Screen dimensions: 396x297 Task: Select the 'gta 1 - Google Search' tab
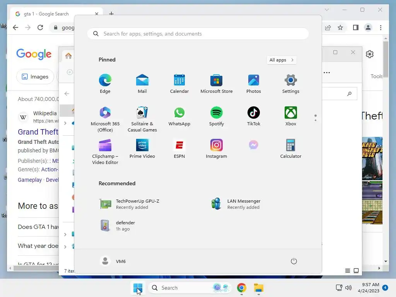56,14
